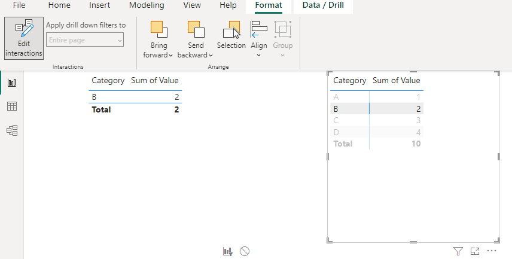
Task: Open the Selection pane
Action: (x=231, y=35)
